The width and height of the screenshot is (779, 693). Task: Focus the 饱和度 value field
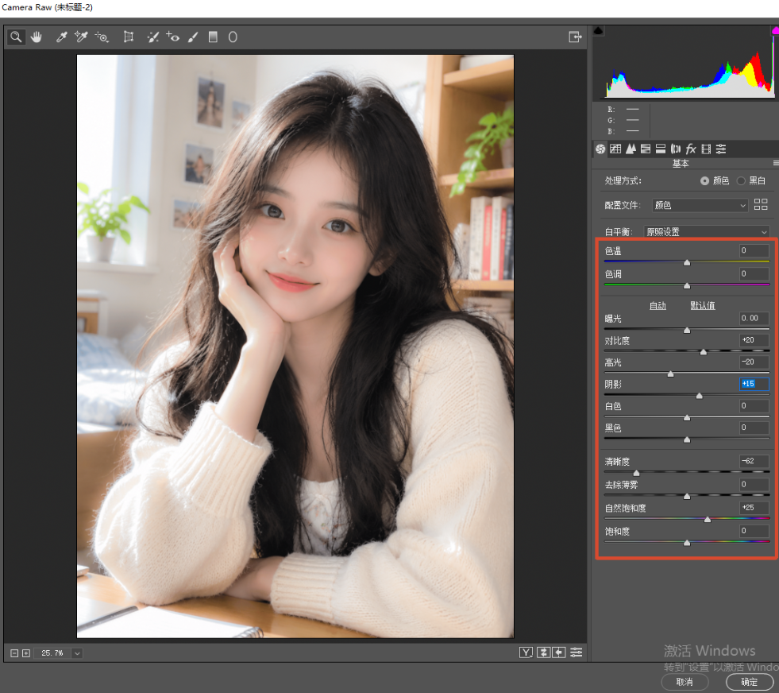[x=754, y=531]
